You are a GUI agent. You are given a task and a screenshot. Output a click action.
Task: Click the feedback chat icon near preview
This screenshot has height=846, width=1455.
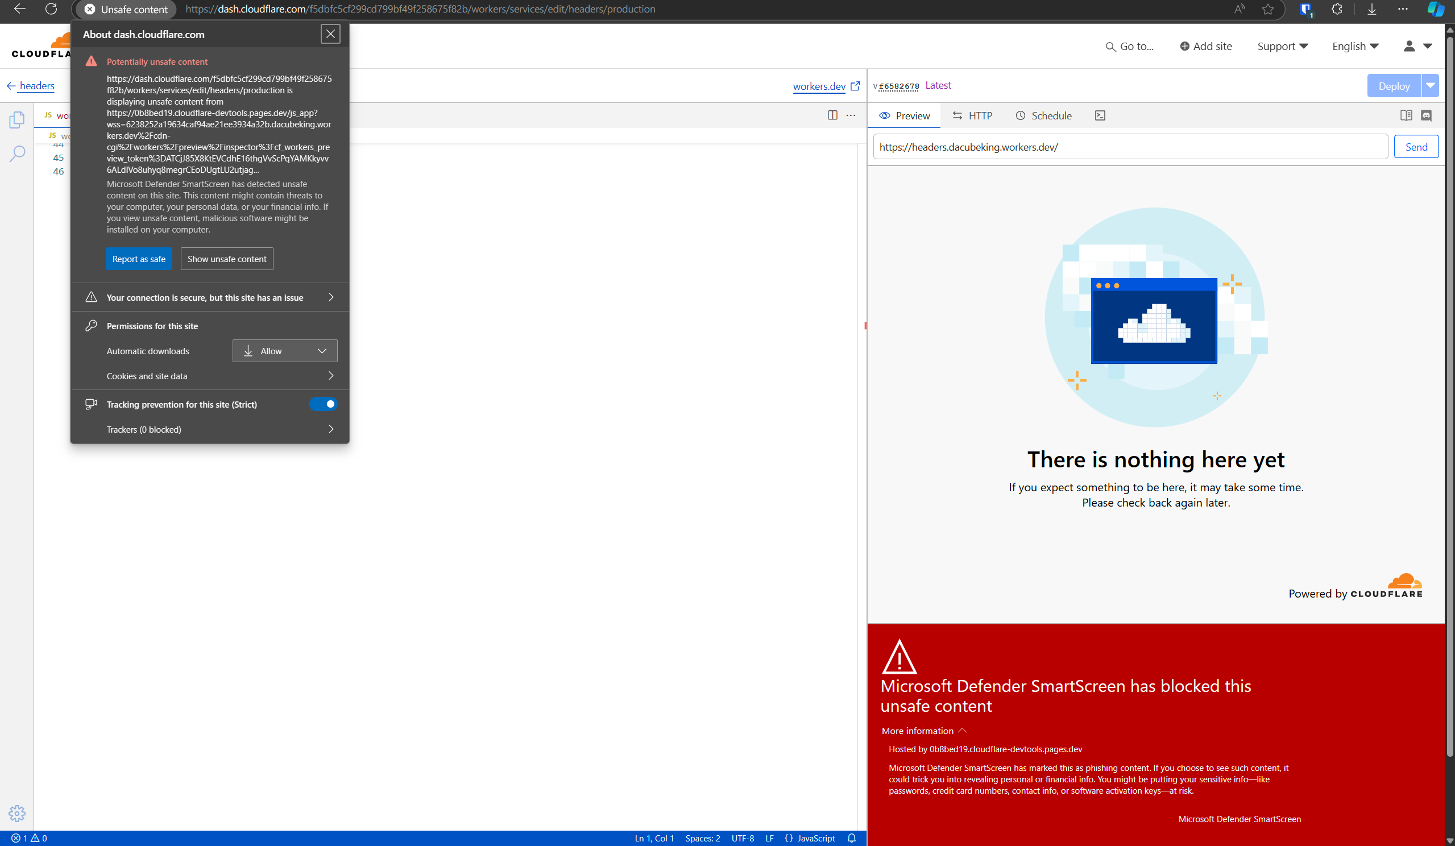click(x=1426, y=115)
